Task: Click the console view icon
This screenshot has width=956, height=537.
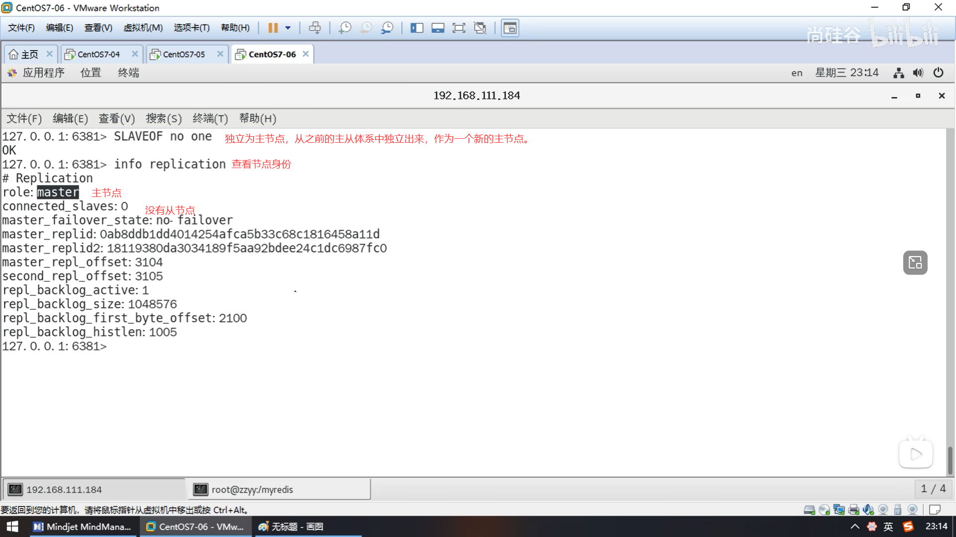Action: tap(510, 28)
